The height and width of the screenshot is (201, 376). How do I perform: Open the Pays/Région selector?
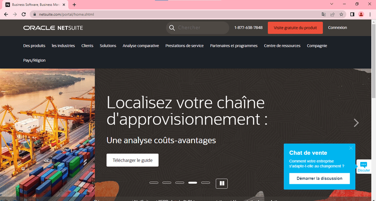point(34,60)
